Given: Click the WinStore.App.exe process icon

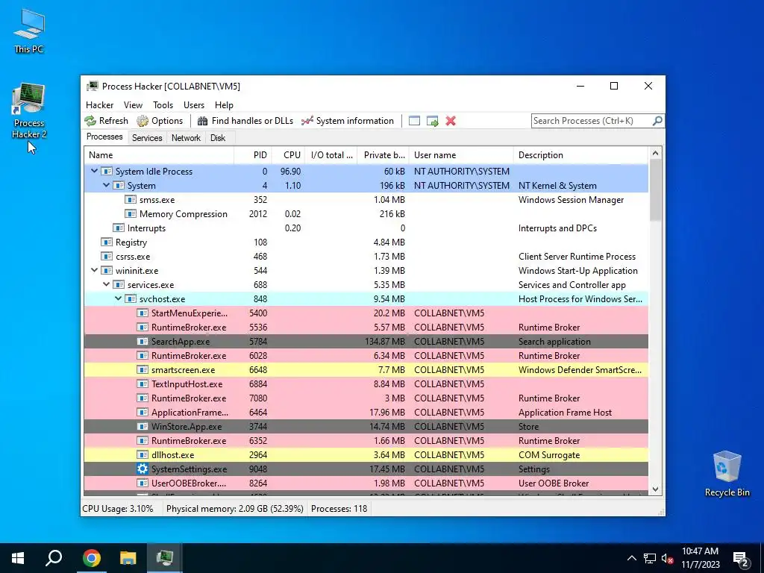Looking at the screenshot, I should coord(143,426).
